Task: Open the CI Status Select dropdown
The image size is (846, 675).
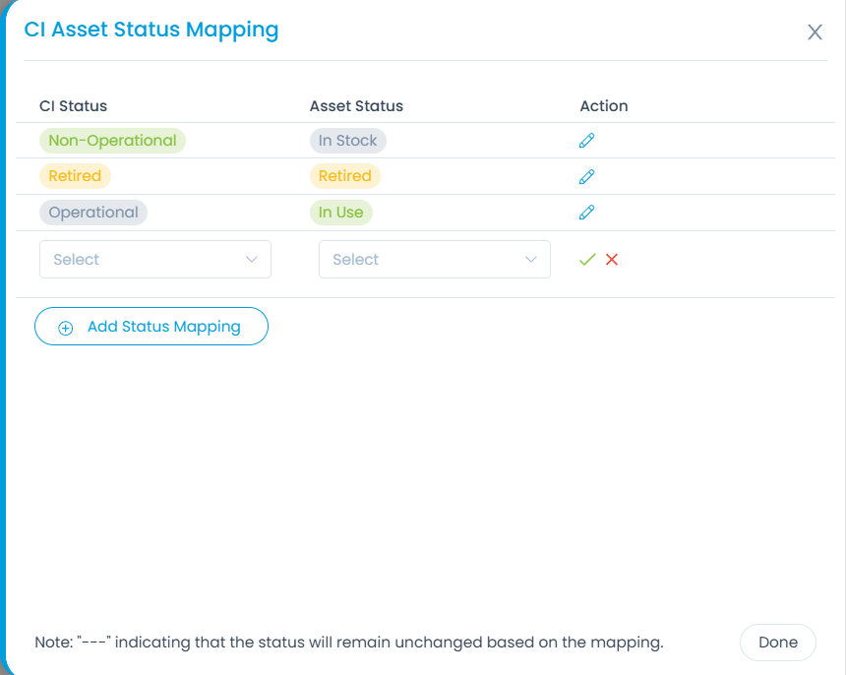Action: pyautogui.click(x=143, y=260)
